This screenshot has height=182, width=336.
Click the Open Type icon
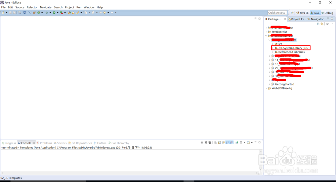70,13
